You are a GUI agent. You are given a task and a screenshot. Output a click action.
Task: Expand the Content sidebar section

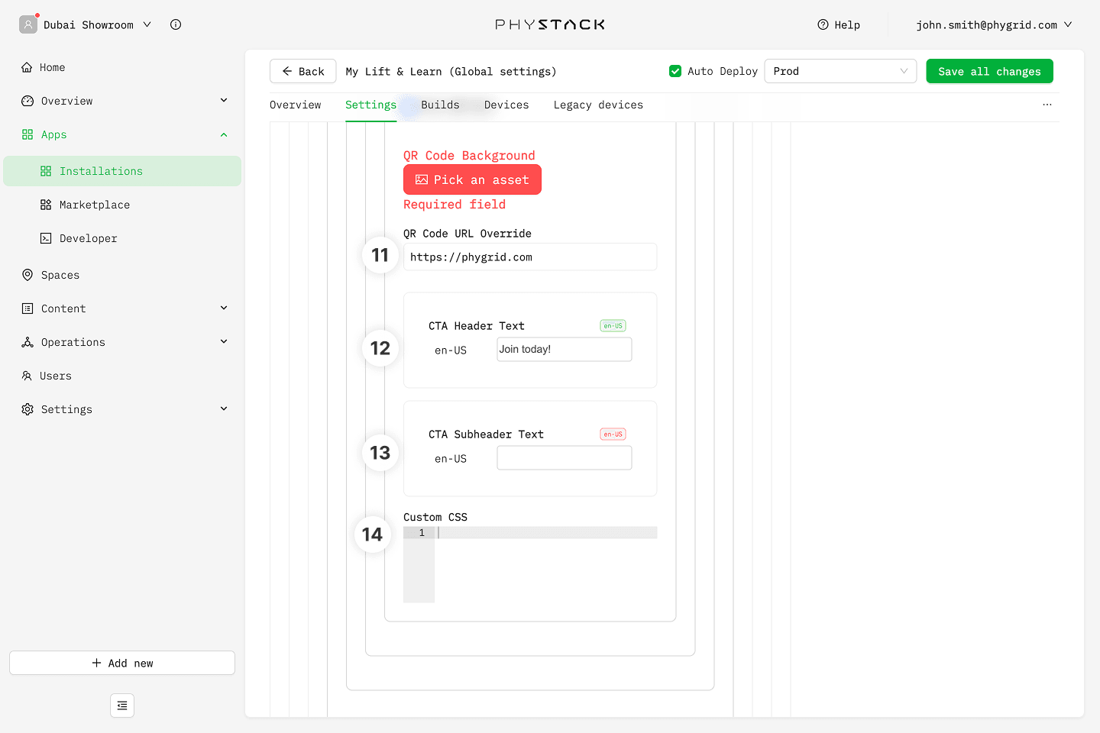pyautogui.click(x=224, y=308)
